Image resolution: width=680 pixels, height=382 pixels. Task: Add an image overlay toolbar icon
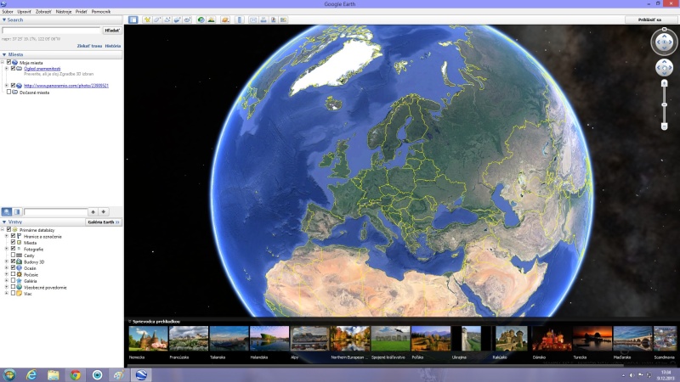(x=178, y=20)
